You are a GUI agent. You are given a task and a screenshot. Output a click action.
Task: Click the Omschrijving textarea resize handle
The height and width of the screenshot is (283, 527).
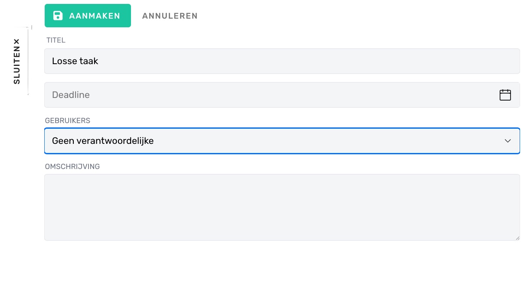(517, 237)
